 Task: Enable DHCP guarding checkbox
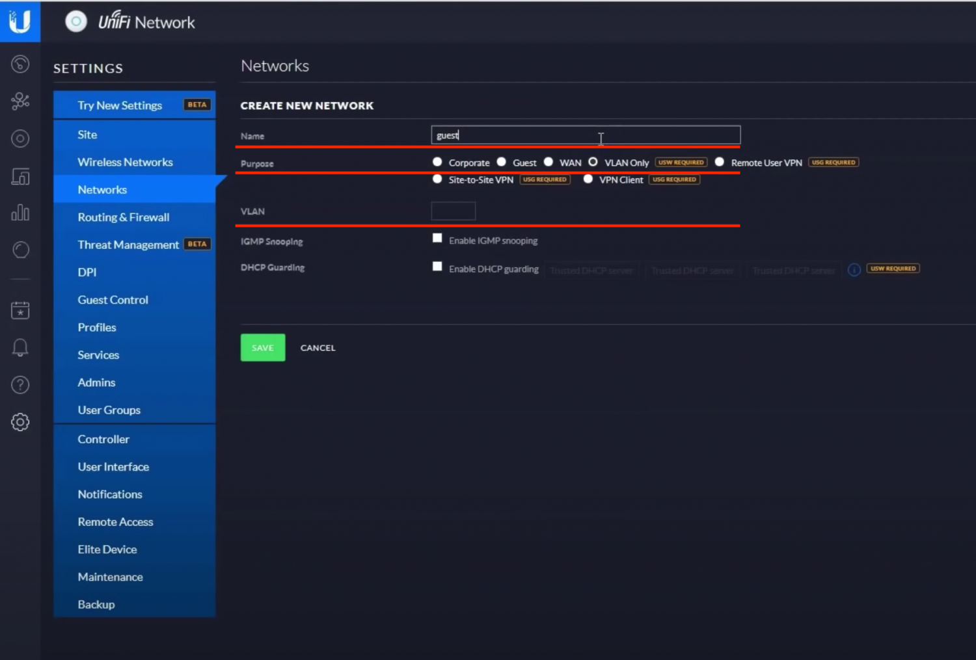click(x=437, y=267)
